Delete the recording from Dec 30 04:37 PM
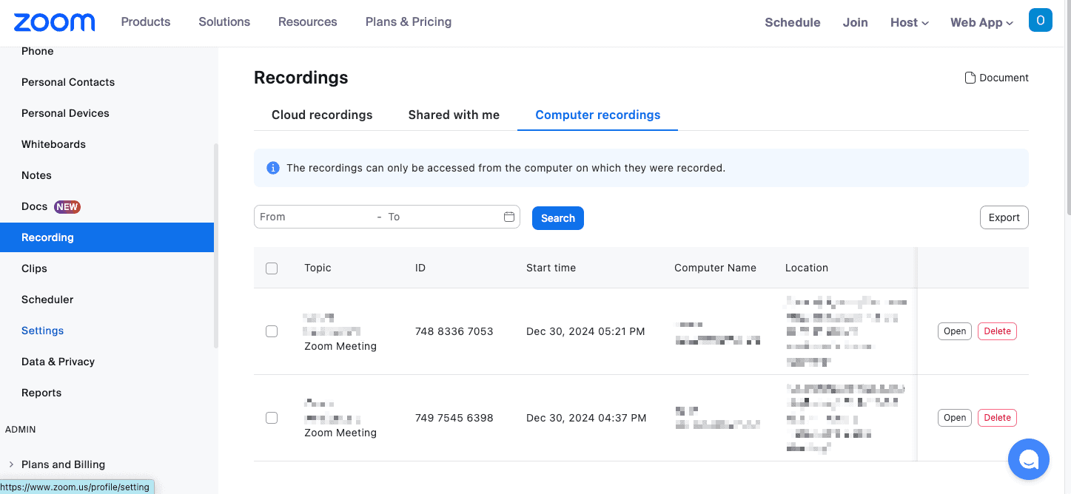Screen dimensions: 1071x494 [x=997, y=417]
